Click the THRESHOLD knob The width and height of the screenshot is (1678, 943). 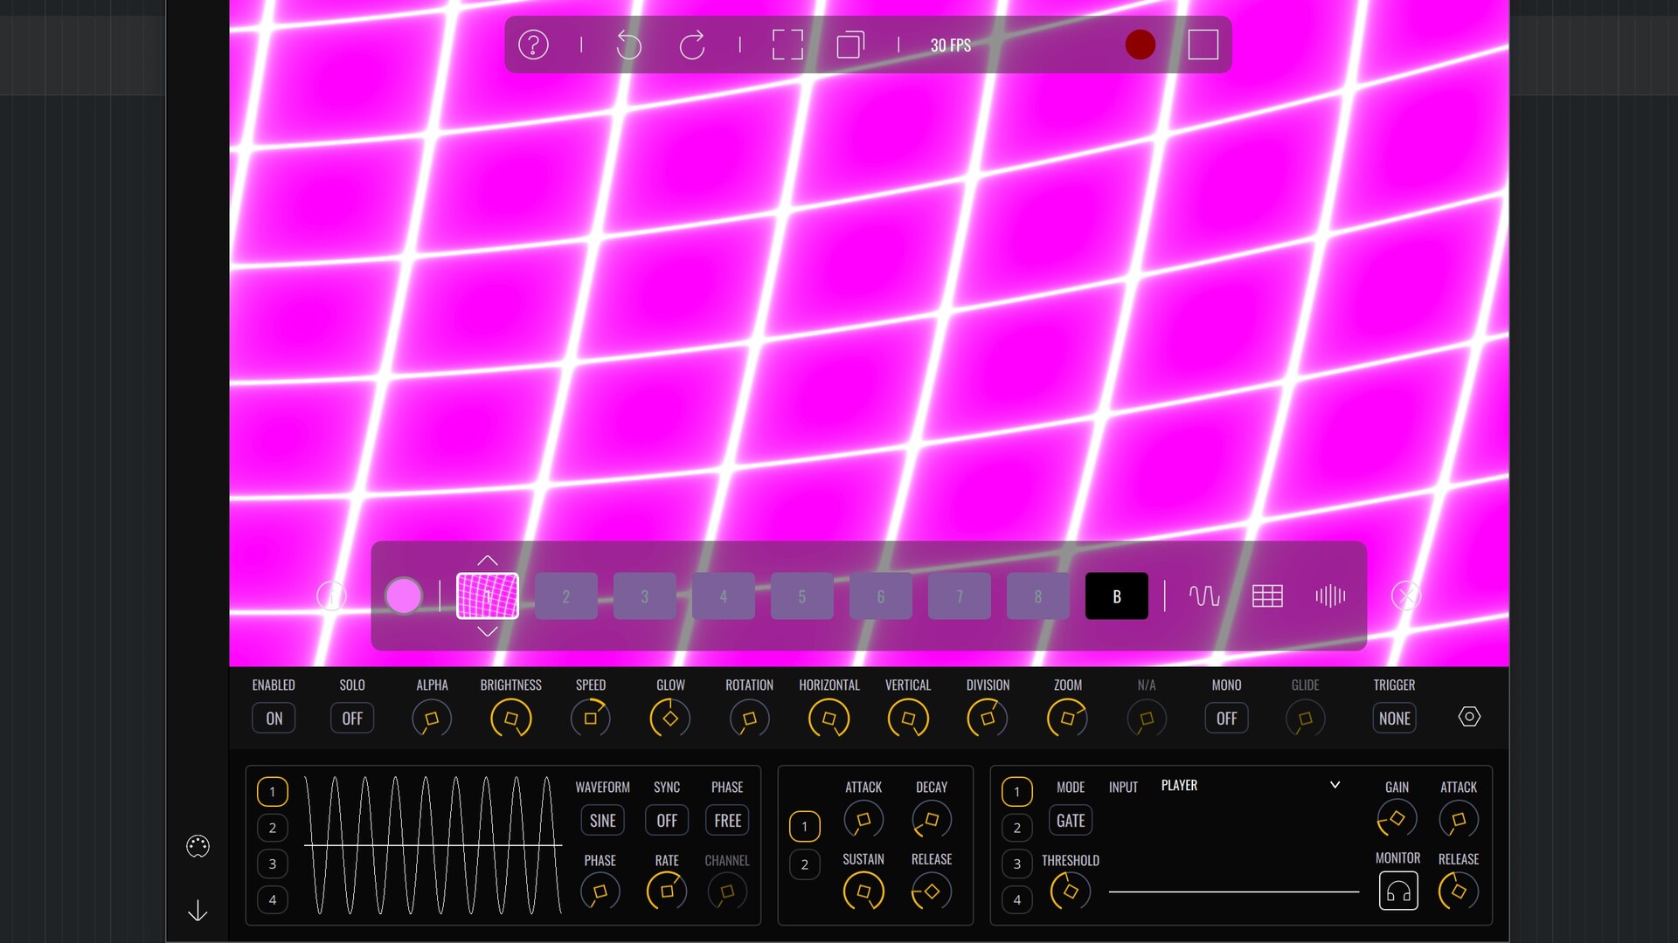[1071, 891]
